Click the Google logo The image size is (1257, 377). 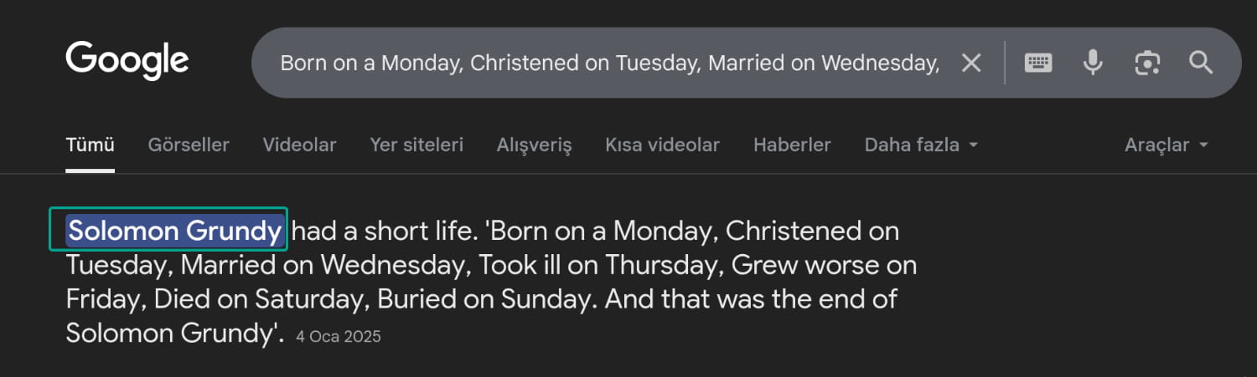pos(127,61)
